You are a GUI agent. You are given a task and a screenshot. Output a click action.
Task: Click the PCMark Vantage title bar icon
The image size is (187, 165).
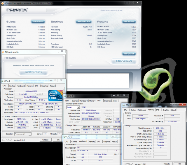point(2,3)
